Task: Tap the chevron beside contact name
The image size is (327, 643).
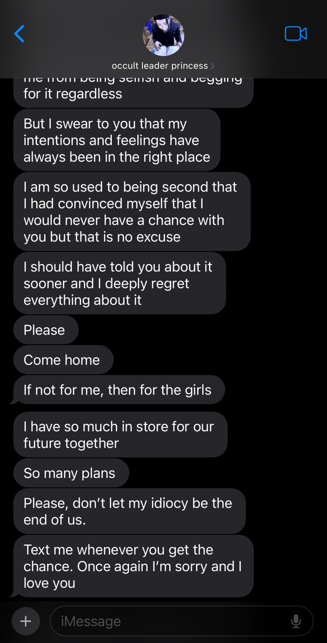Action: 213,66
